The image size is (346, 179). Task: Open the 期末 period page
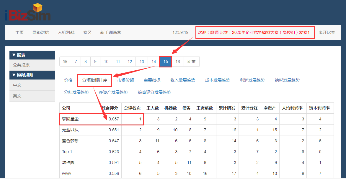191,62
